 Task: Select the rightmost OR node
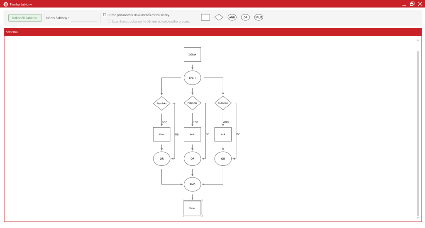[x=223, y=158]
